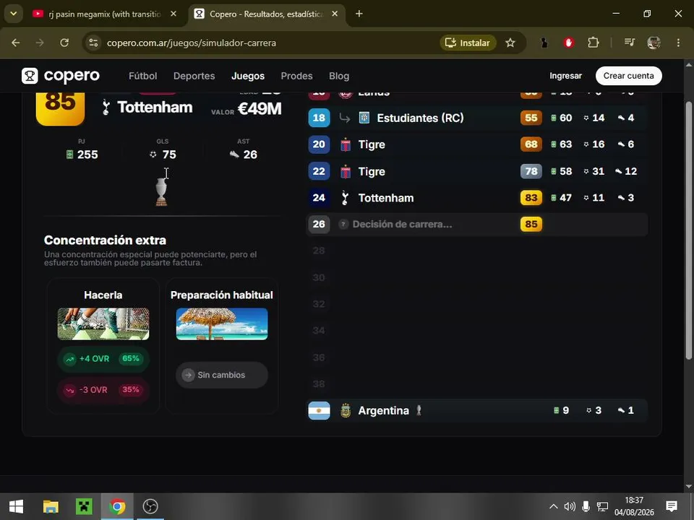The image size is (694, 520).
Task: Click the Argentina flag icon
Action: point(319,410)
